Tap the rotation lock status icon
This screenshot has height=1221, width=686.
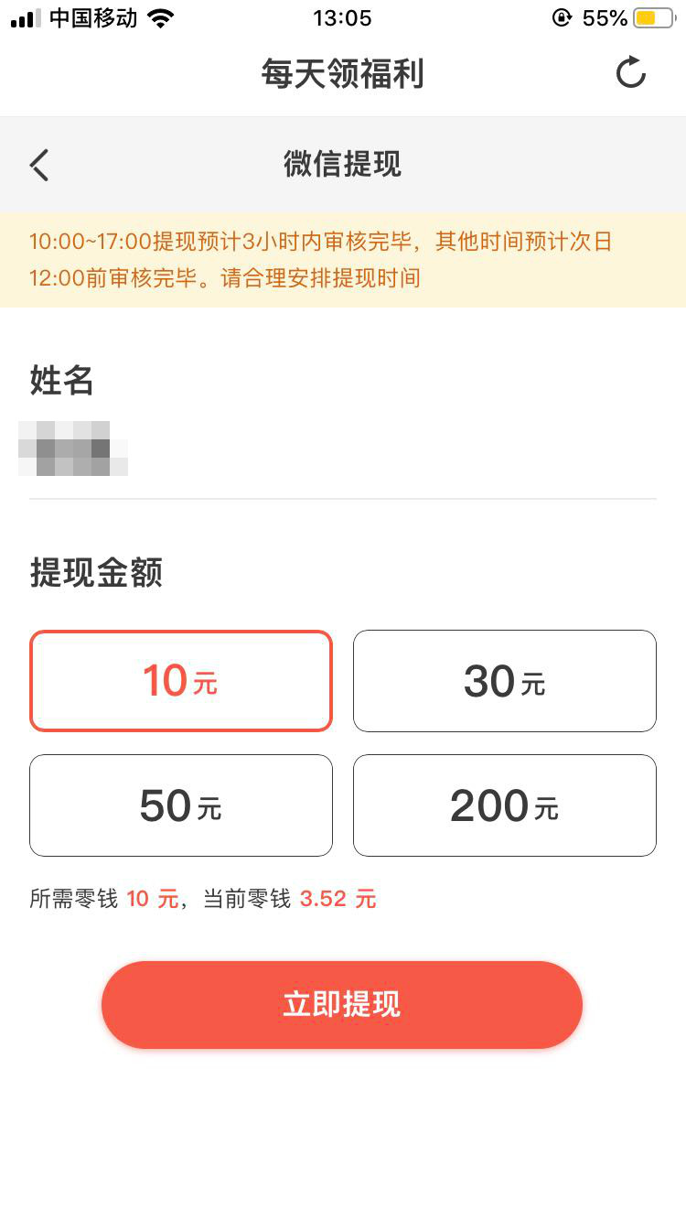click(x=562, y=18)
